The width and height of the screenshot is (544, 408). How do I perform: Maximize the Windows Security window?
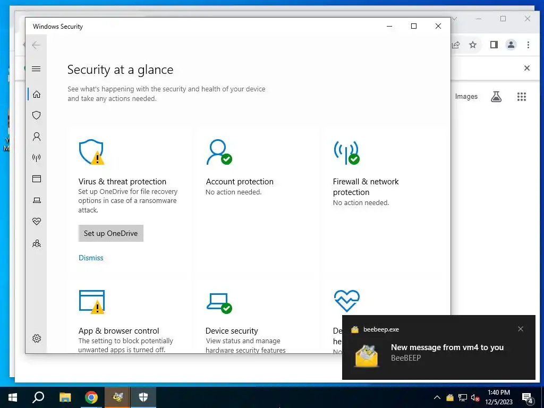pos(413,26)
